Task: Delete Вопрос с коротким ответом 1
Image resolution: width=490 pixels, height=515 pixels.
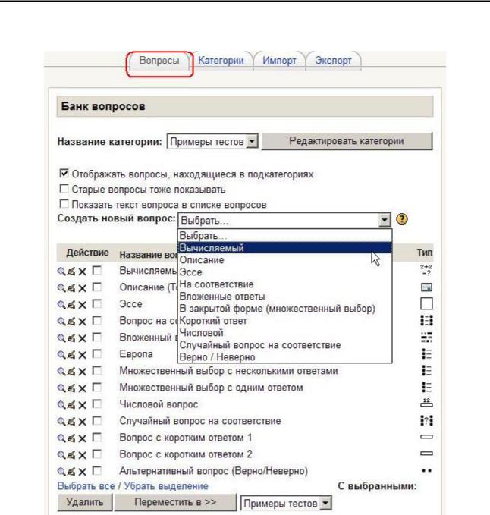Action: (x=82, y=438)
